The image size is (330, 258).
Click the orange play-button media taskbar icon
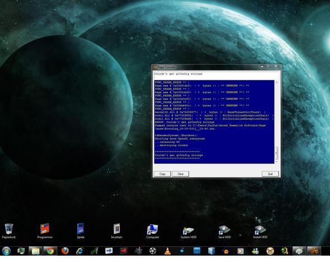pos(241,251)
